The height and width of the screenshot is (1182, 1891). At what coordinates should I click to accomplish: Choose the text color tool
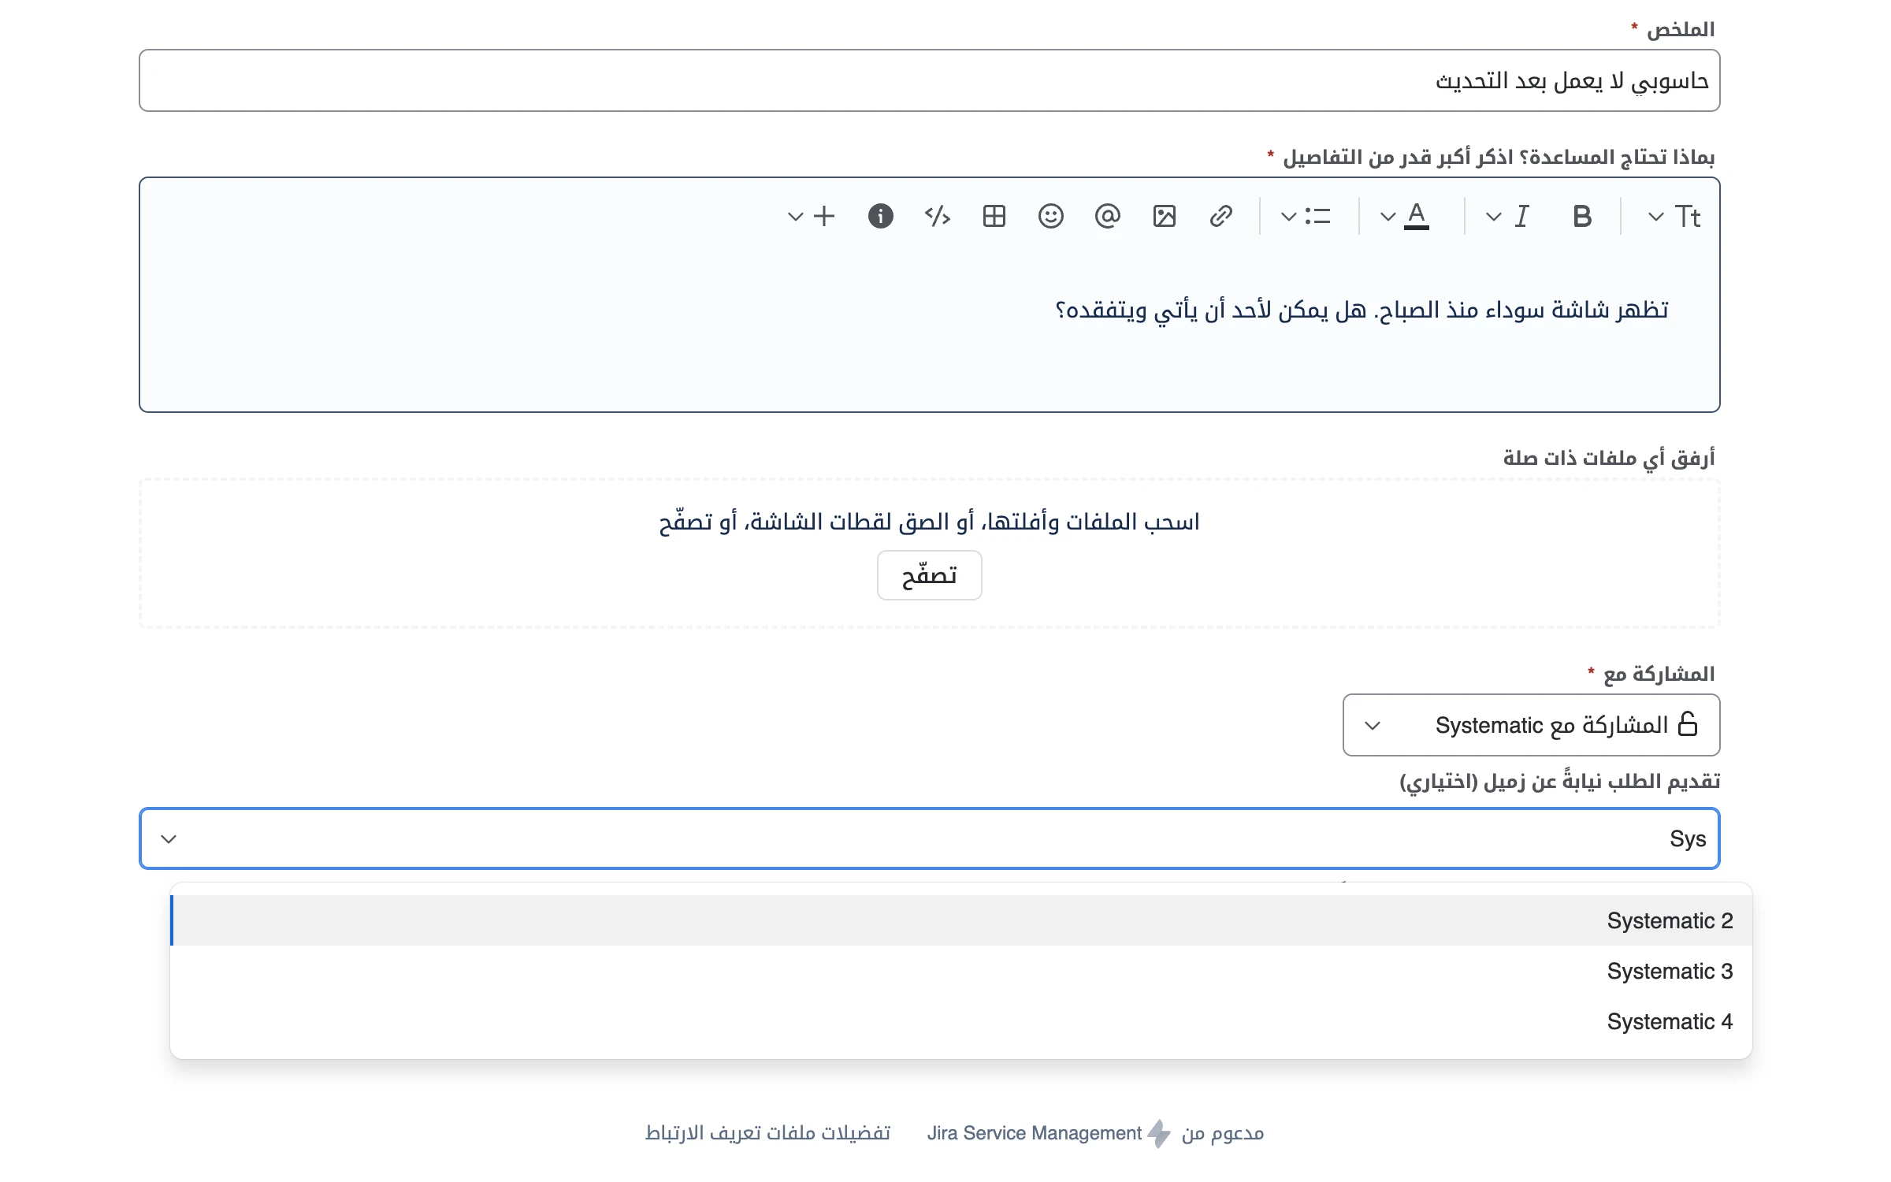point(1416,216)
